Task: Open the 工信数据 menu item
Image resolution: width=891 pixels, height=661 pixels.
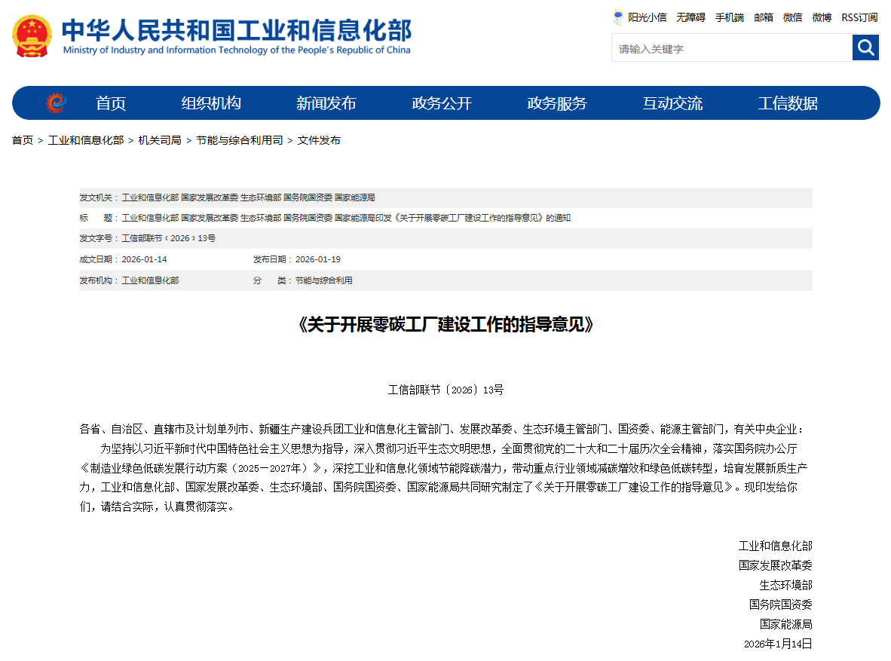Action: 788,103
